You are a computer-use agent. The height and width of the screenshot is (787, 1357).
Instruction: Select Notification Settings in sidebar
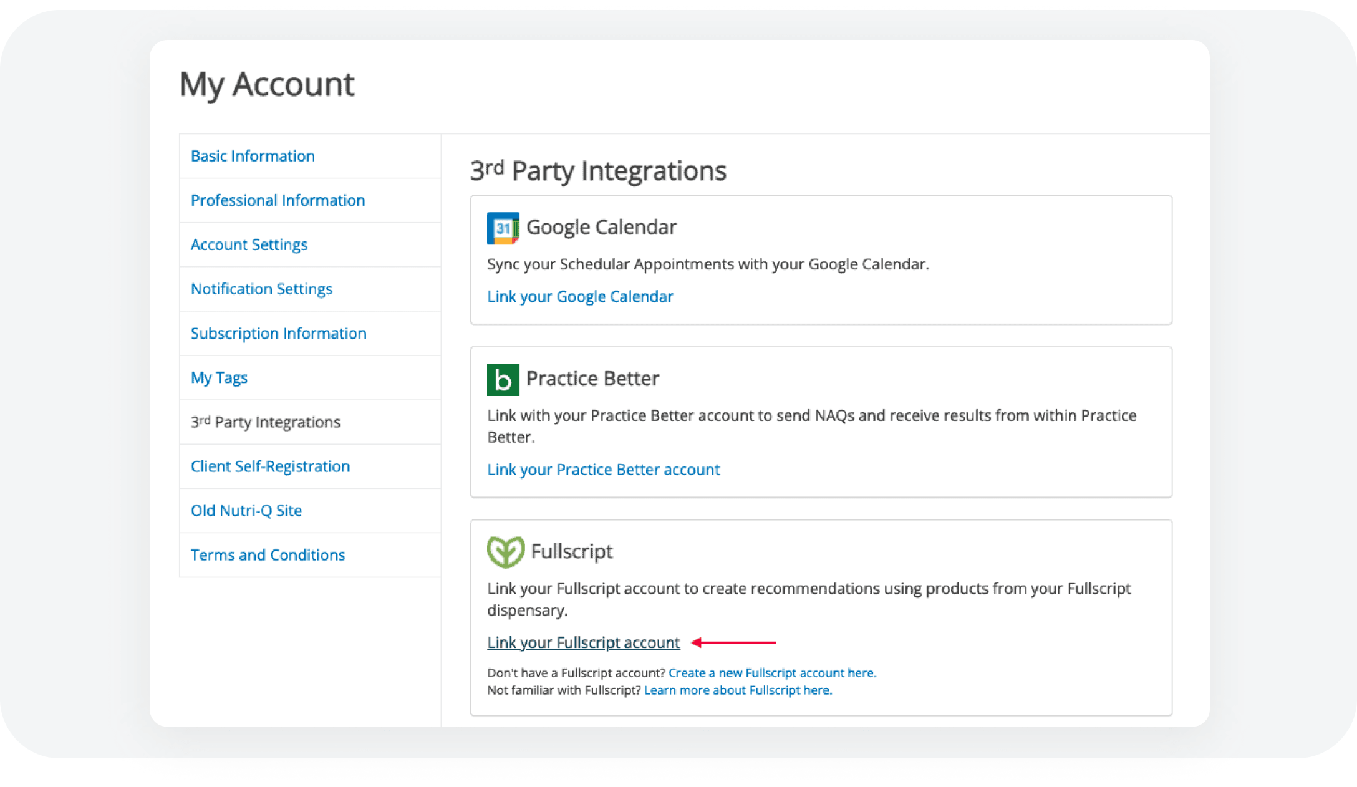261,289
